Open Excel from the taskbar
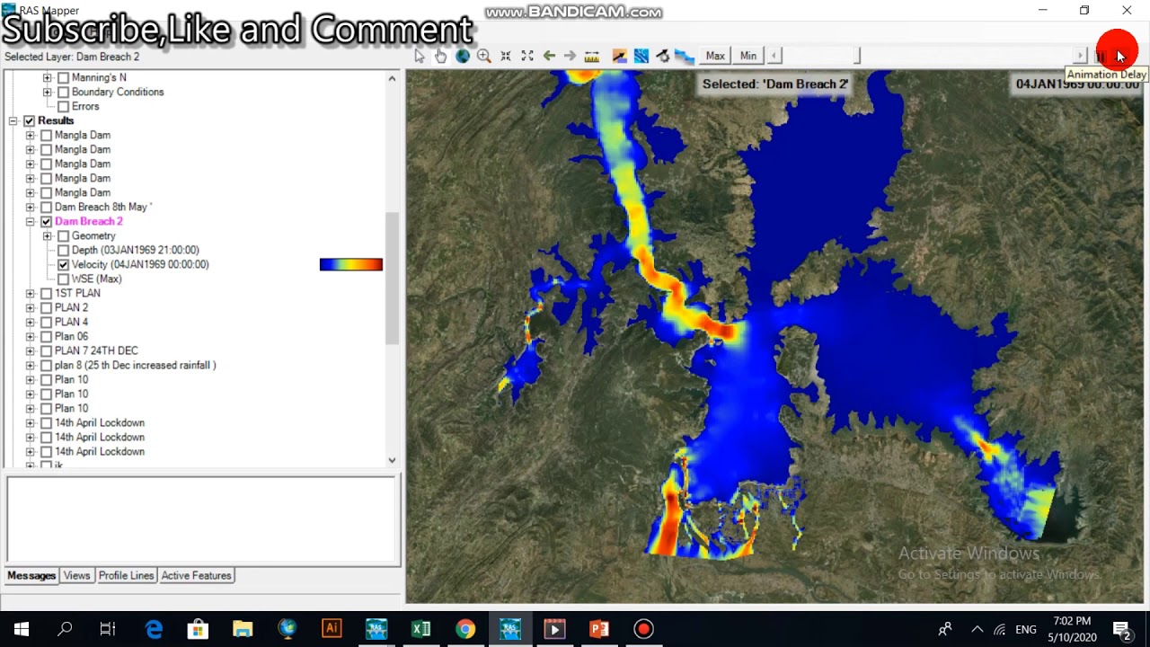This screenshot has width=1150, height=647. point(420,629)
